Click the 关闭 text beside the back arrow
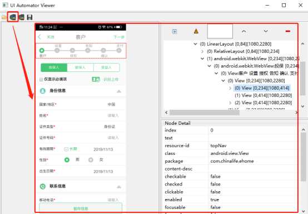This screenshot has height=214, width=308. coord(51,37)
